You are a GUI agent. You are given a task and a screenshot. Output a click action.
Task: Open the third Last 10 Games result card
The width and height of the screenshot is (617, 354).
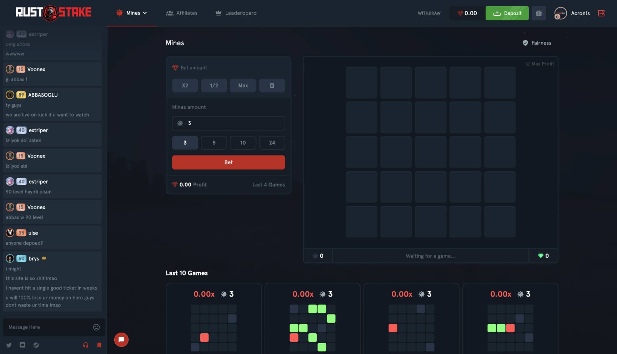[411, 318]
